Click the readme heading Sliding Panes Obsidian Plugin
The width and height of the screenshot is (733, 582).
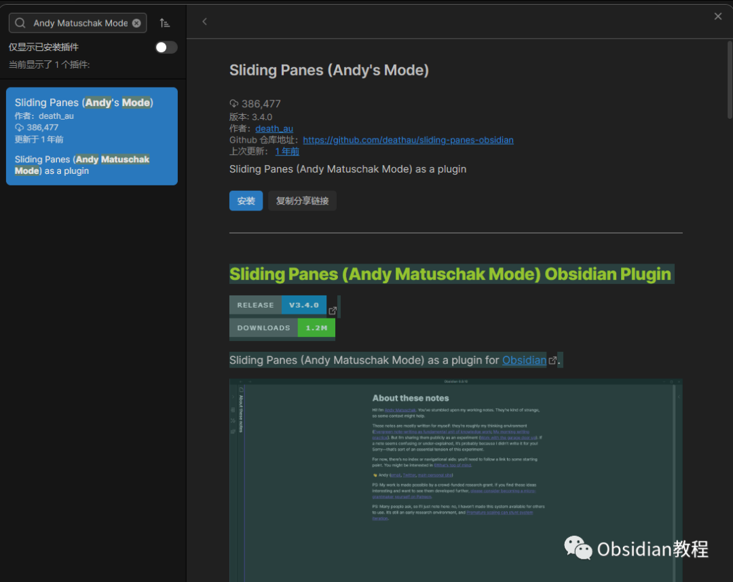450,274
